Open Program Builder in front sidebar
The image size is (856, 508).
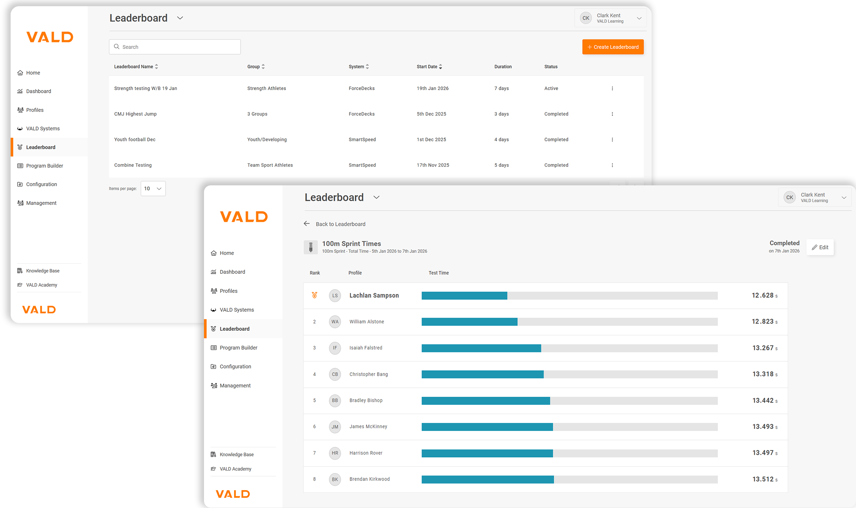tap(238, 347)
